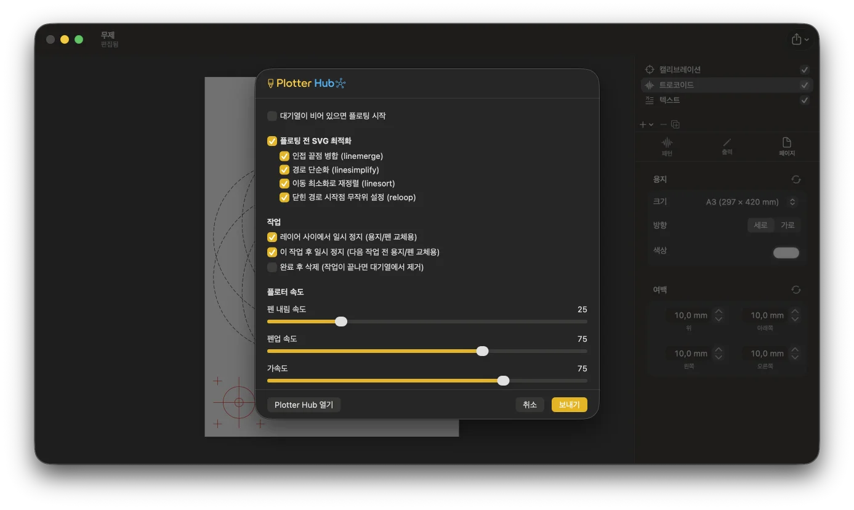Toggle 인접 끝점 병합 (linemerge) checkbox
The image size is (854, 510).
pos(284,156)
